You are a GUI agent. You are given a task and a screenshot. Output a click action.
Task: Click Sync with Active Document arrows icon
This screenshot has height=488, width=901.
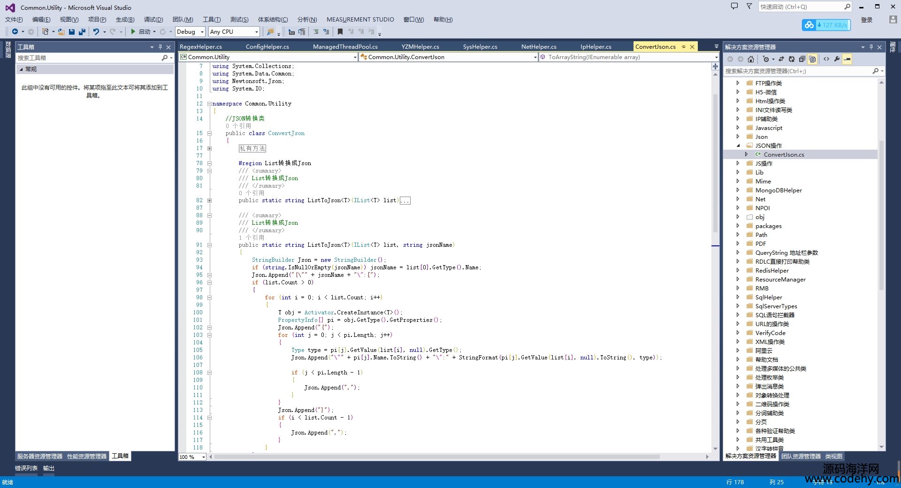point(781,59)
